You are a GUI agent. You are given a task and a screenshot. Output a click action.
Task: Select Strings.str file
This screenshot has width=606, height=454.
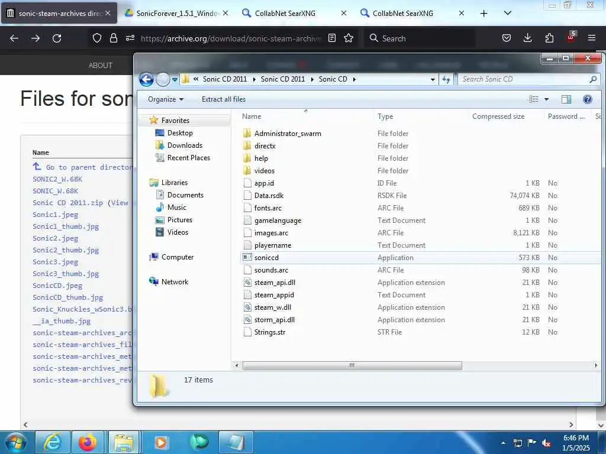(270, 332)
